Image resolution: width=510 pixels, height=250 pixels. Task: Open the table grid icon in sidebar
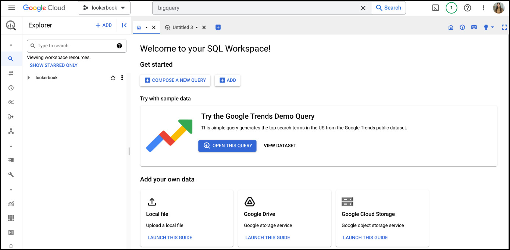point(11,232)
